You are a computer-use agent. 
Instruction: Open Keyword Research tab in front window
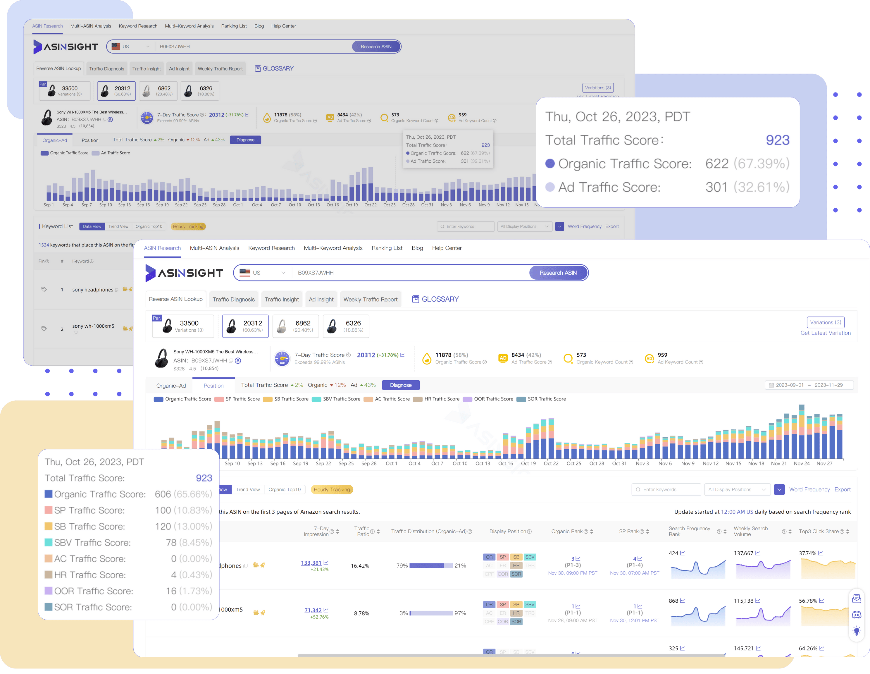271,248
